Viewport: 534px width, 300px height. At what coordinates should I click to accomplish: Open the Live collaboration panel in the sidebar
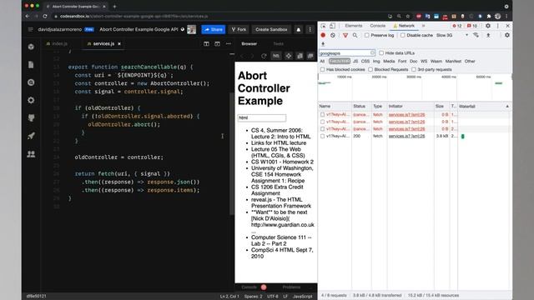(x=31, y=154)
